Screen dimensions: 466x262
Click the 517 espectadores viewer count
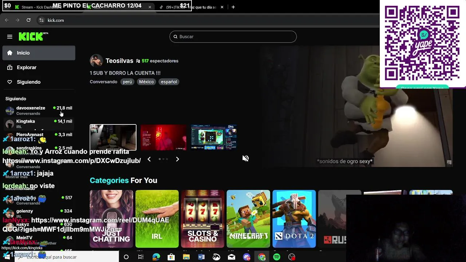pyautogui.click(x=157, y=61)
